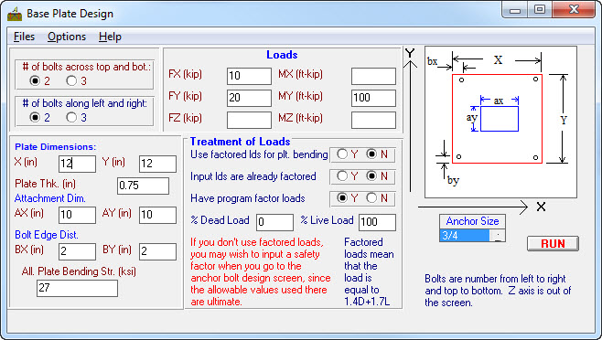Choose N for input loads already factored

371,176
